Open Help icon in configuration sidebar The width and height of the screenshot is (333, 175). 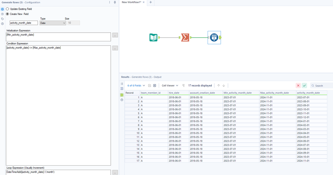[2, 24]
